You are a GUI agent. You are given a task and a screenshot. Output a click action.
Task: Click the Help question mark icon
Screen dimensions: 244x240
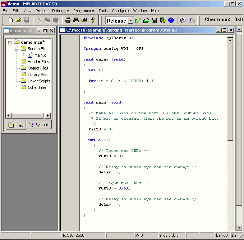(x=93, y=20)
